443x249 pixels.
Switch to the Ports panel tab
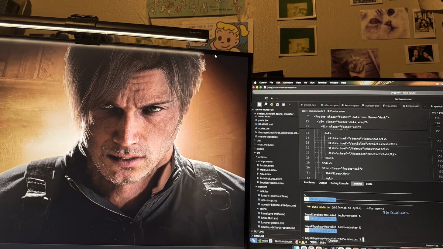click(x=369, y=184)
